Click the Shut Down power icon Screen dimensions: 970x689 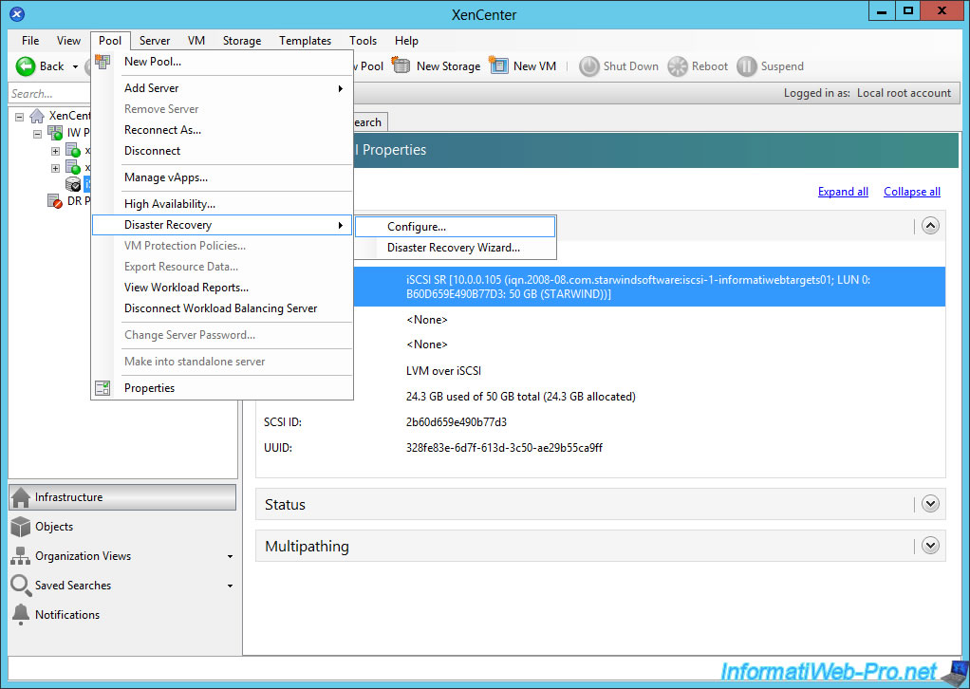pyautogui.click(x=588, y=66)
